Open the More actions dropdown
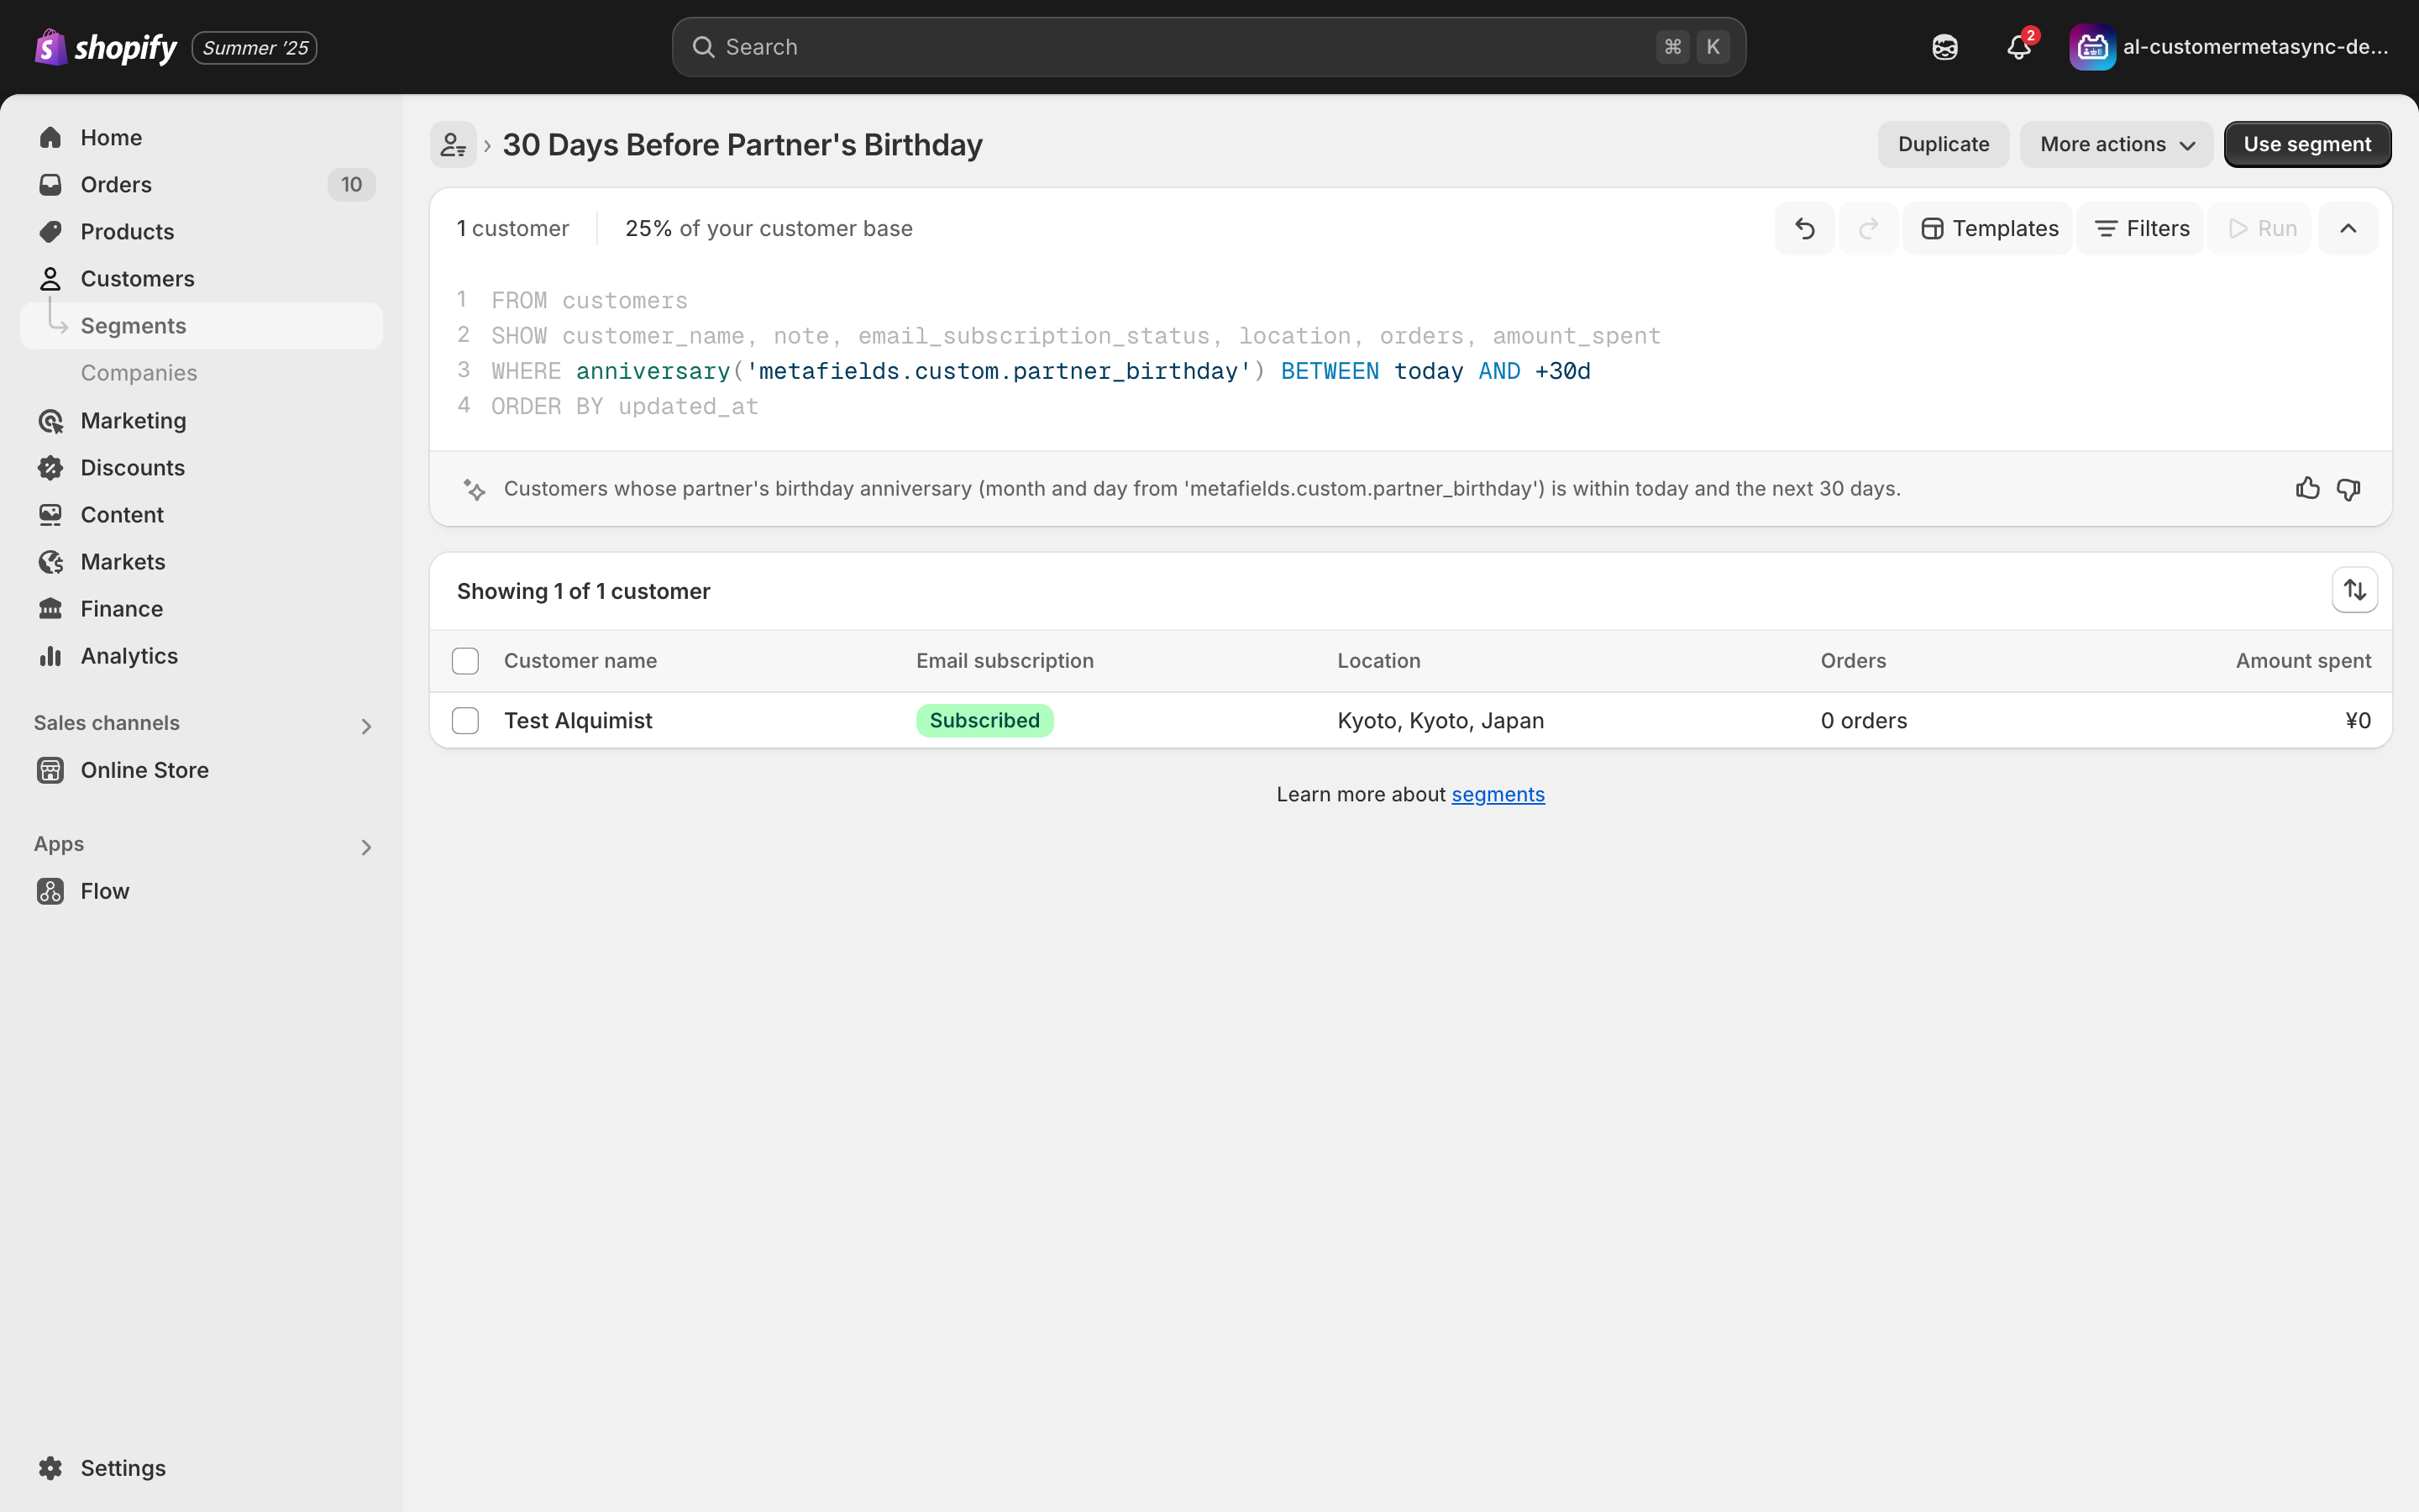Image resolution: width=2419 pixels, height=1512 pixels. pyautogui.click(x=2116, y=144)
